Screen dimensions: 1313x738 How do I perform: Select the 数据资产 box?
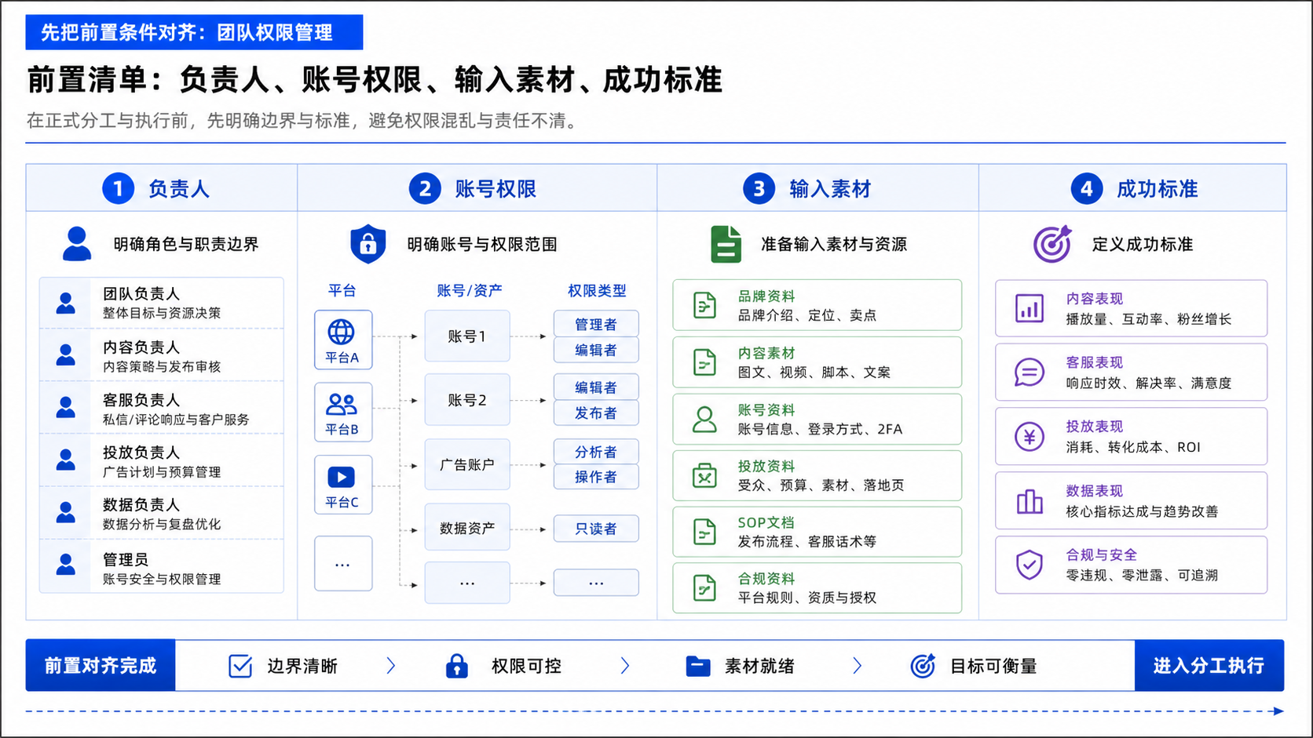point(467,529)
